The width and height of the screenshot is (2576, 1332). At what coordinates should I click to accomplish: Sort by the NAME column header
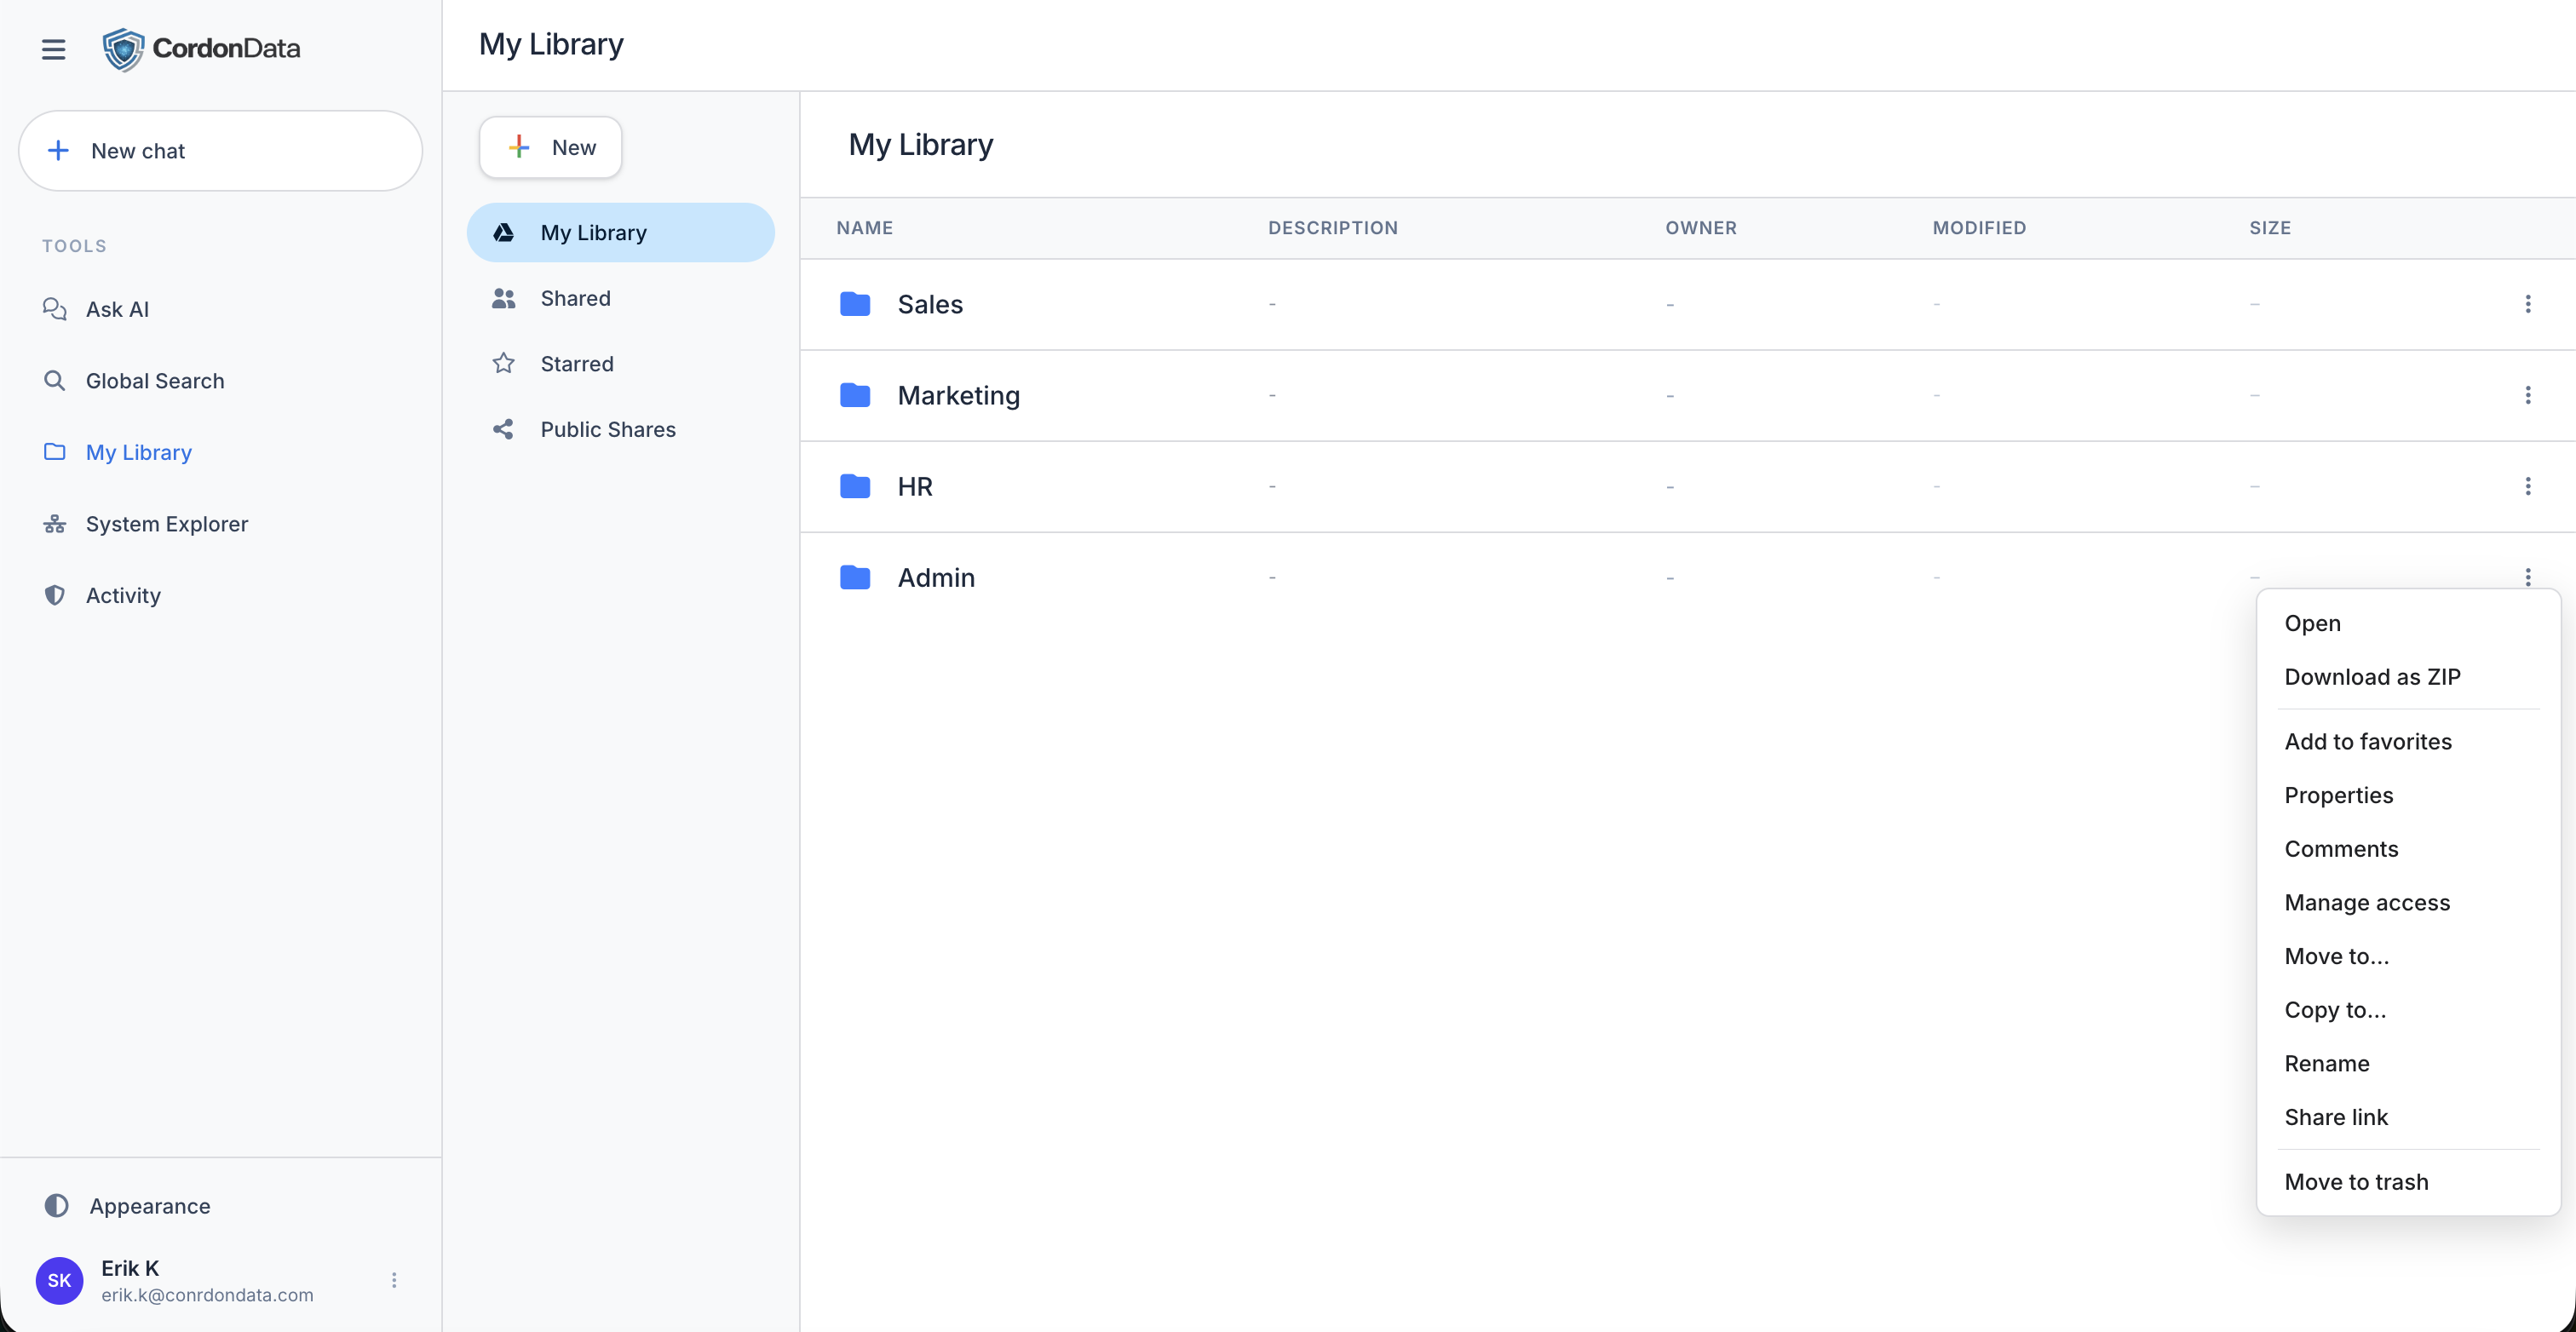pos(864,228)
